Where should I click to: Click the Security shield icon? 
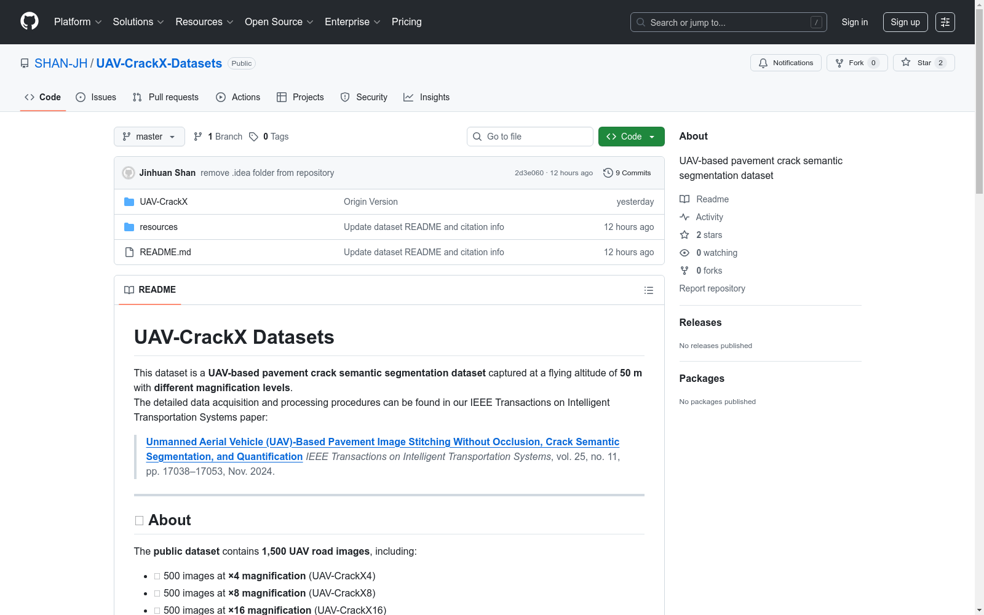tap(345, 97)
